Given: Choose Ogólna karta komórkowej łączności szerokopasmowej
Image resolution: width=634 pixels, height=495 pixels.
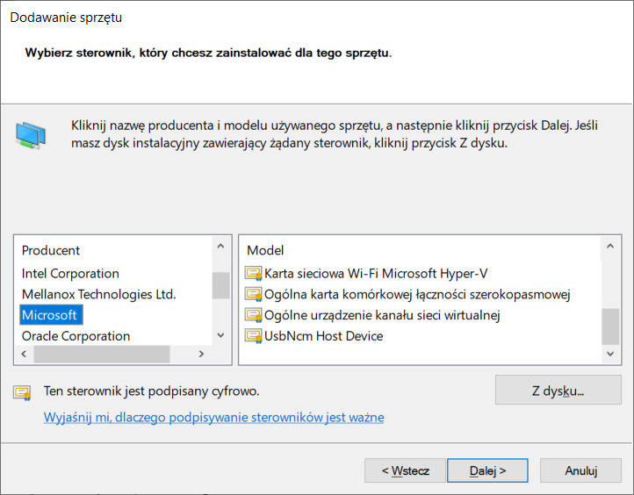Looking at the screenshot, I should click(x=417, y=294).
